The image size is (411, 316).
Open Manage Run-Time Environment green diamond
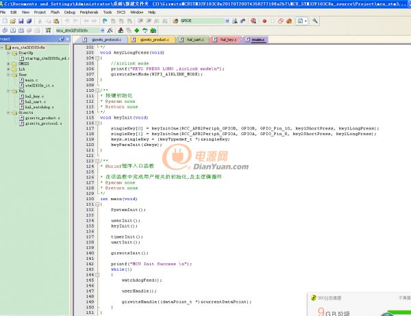tap(137, 31)
